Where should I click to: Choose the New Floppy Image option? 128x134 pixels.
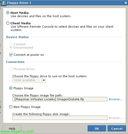11,107
